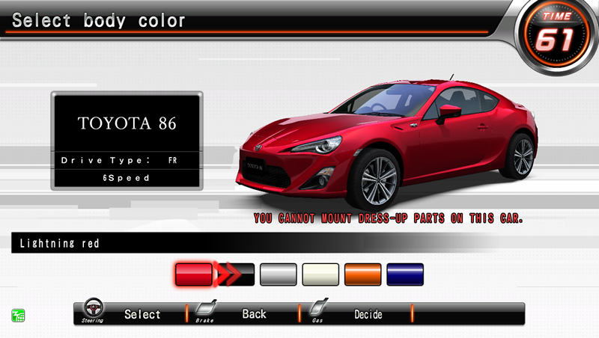The height and width of the screenshot is (338, 599).
Task: Select the white body color swatch
Action: click(x=320, y=274)
